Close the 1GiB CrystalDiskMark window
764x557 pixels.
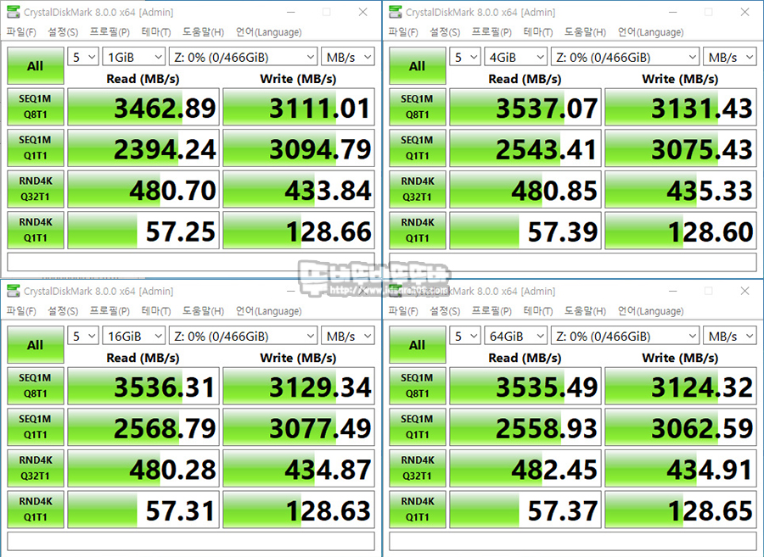(x=363, y=12)
